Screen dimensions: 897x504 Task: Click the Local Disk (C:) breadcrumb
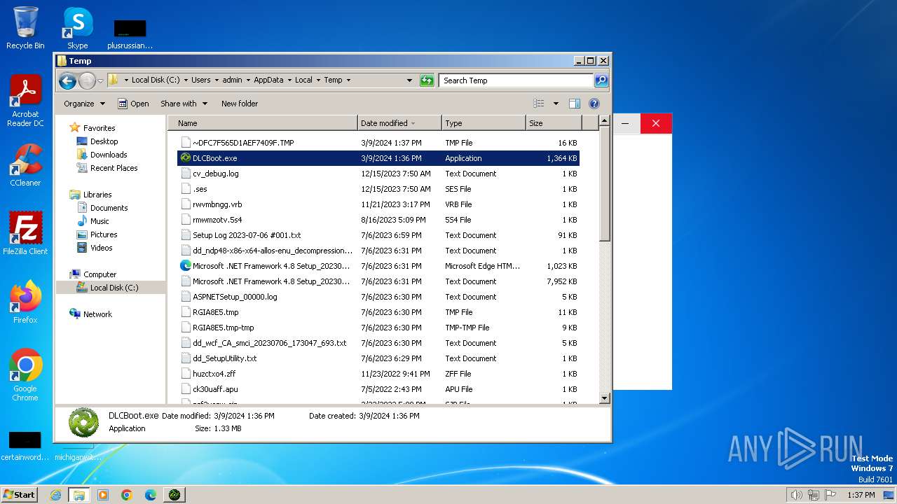(156, 80)
